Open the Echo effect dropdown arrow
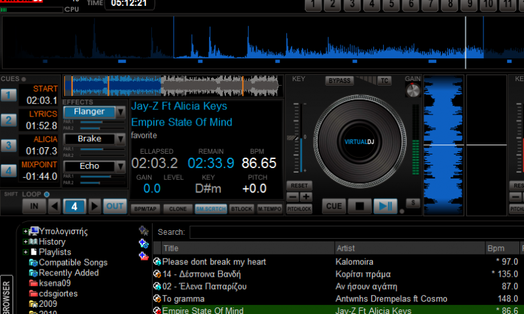The height and width of the screenshot is (314, 524). 121,166
